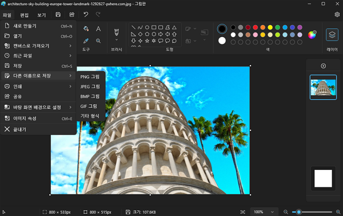Open the 보기 menu

pos(42,15)
